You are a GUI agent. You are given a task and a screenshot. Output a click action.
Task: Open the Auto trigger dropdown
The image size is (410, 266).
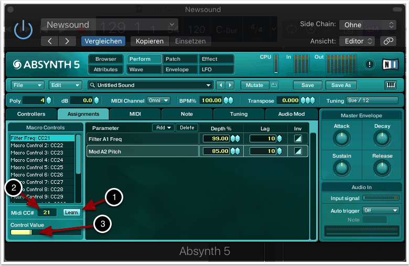click(x=381, y=210)
